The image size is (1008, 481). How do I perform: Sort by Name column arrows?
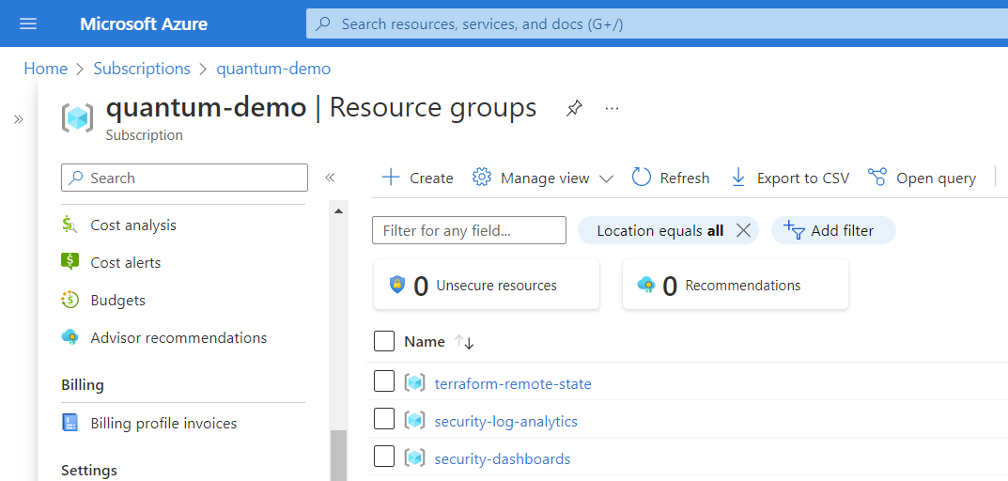point(464,342)
